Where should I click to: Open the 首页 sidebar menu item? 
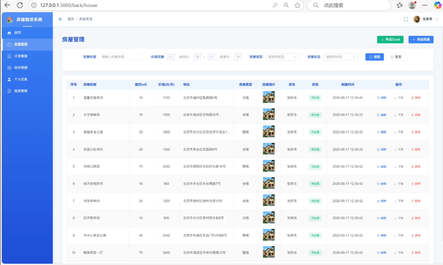27,33
